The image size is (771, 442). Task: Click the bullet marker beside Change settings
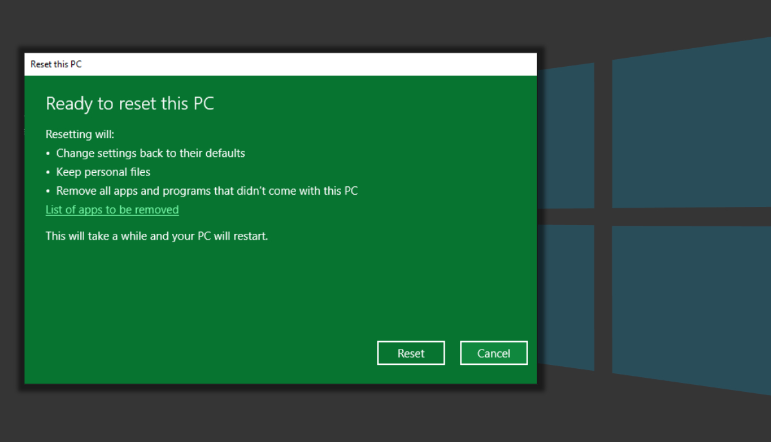click(48, 153)
